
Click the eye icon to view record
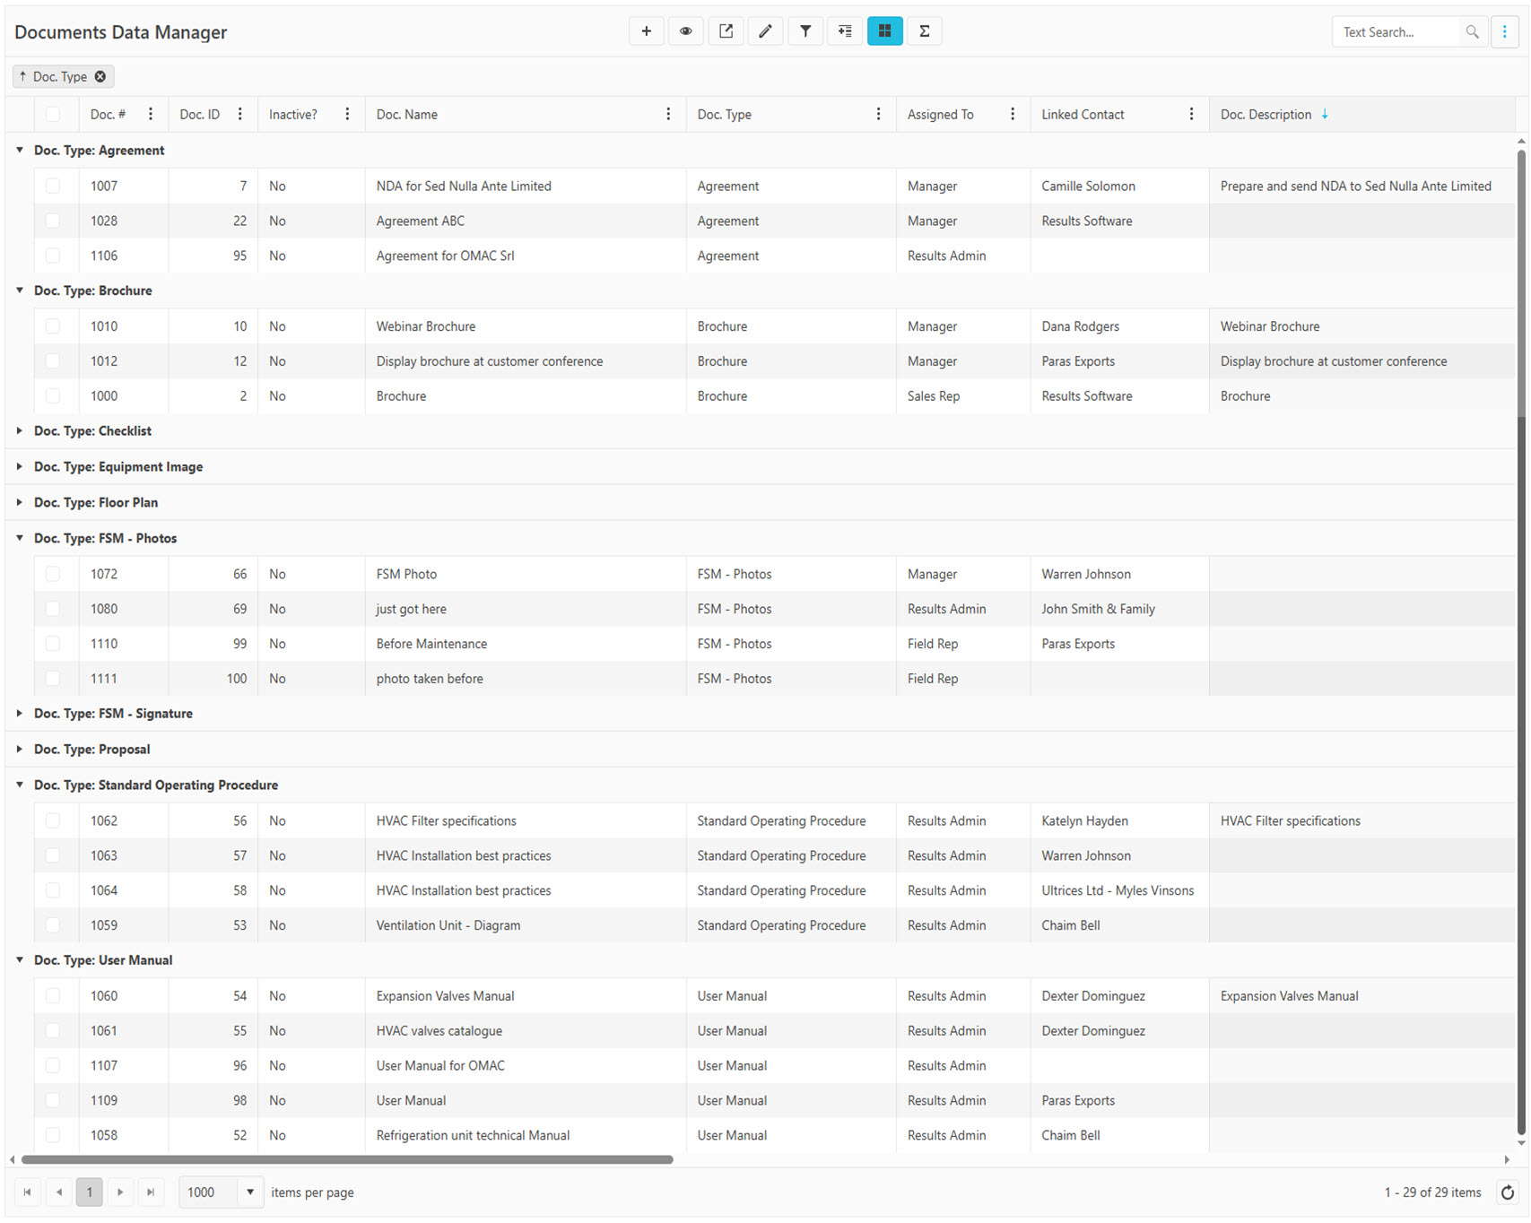pos(685,31)
